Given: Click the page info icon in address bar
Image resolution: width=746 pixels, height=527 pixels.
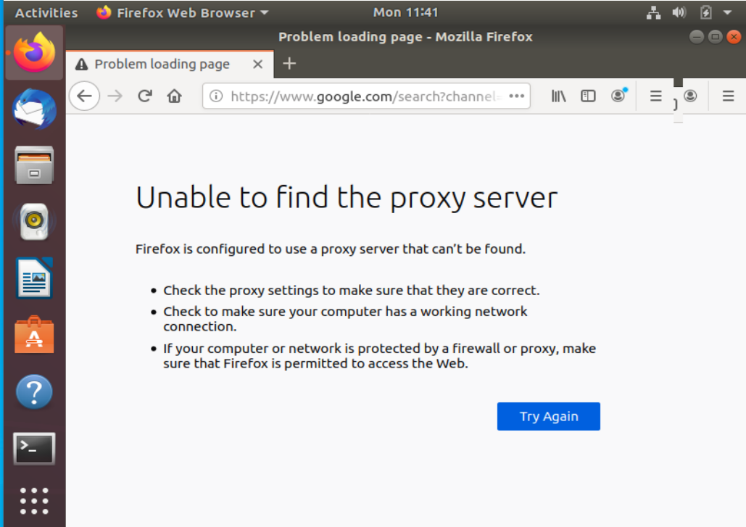Looking at the screenshot, I should tap(217, 95).
